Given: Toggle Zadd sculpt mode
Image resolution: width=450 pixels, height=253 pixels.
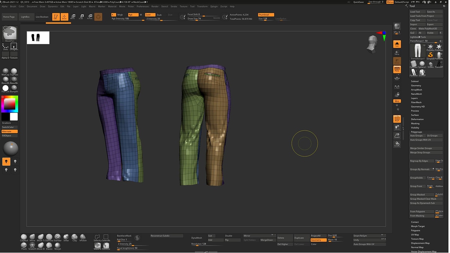Looking at the screenshot, I should 150,15.
